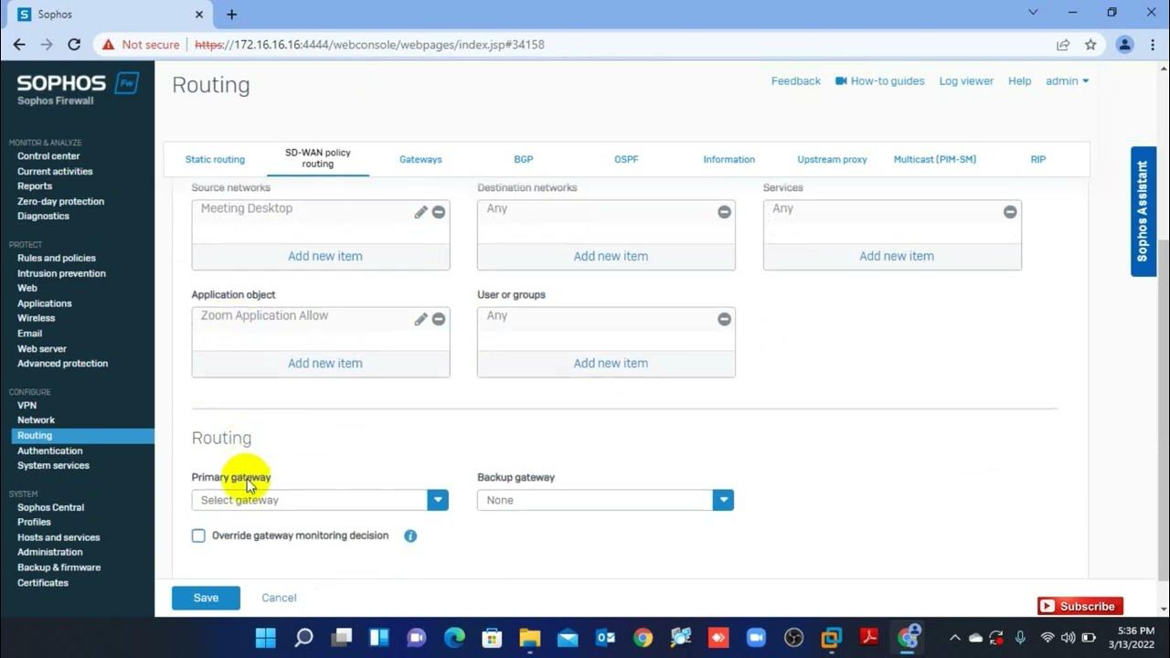The height and width of the screenshot is (658, 1170).
Task: Remove Any from User or groups
Action: click(724, 319)
